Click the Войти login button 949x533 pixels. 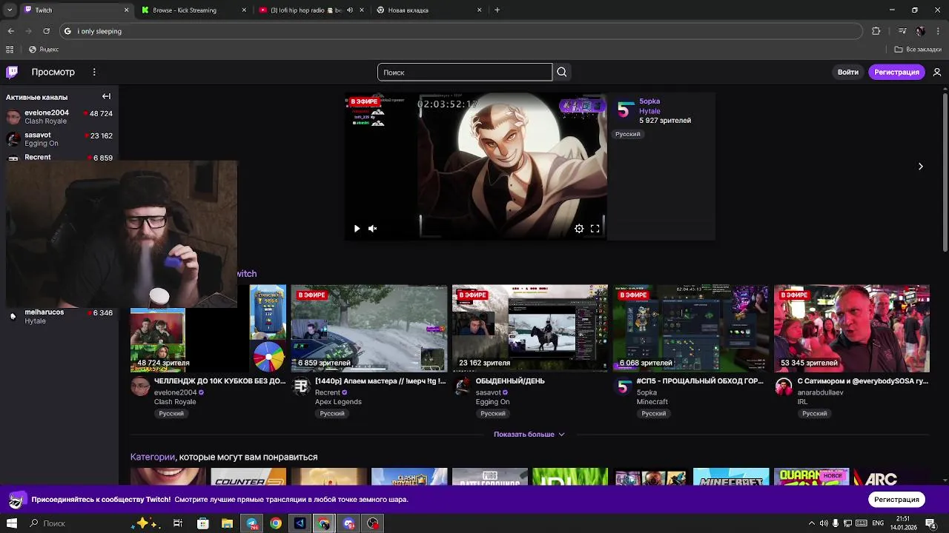847,72
